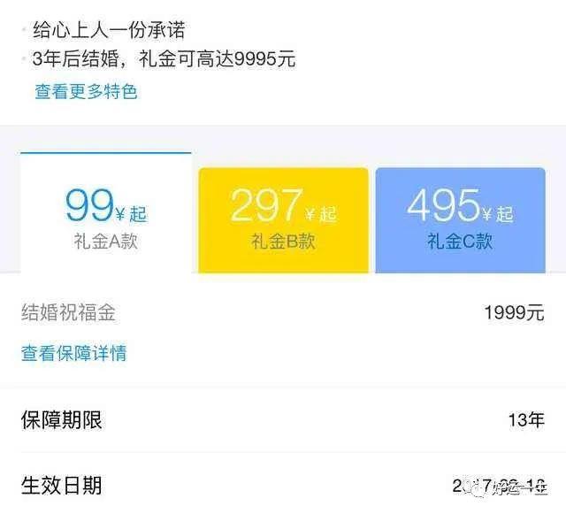Click the 99¥起 price on A款
The image size is (566, 514).
pyautogui.click(x=106, y=206)
